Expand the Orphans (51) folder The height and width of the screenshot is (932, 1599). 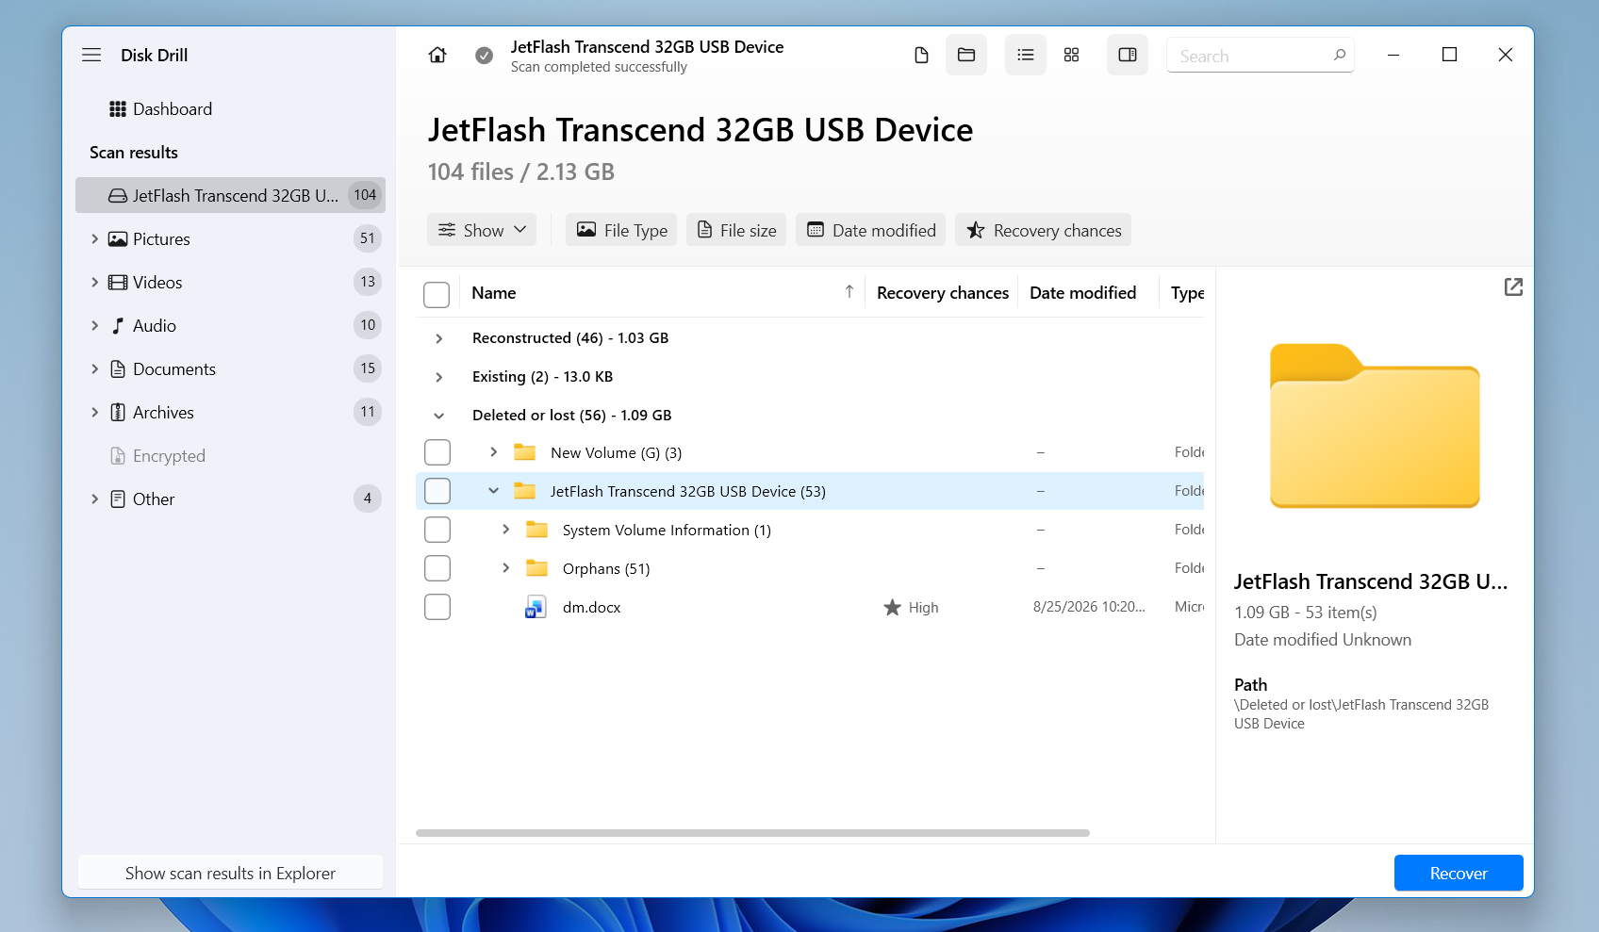click(x=506, y=568)
